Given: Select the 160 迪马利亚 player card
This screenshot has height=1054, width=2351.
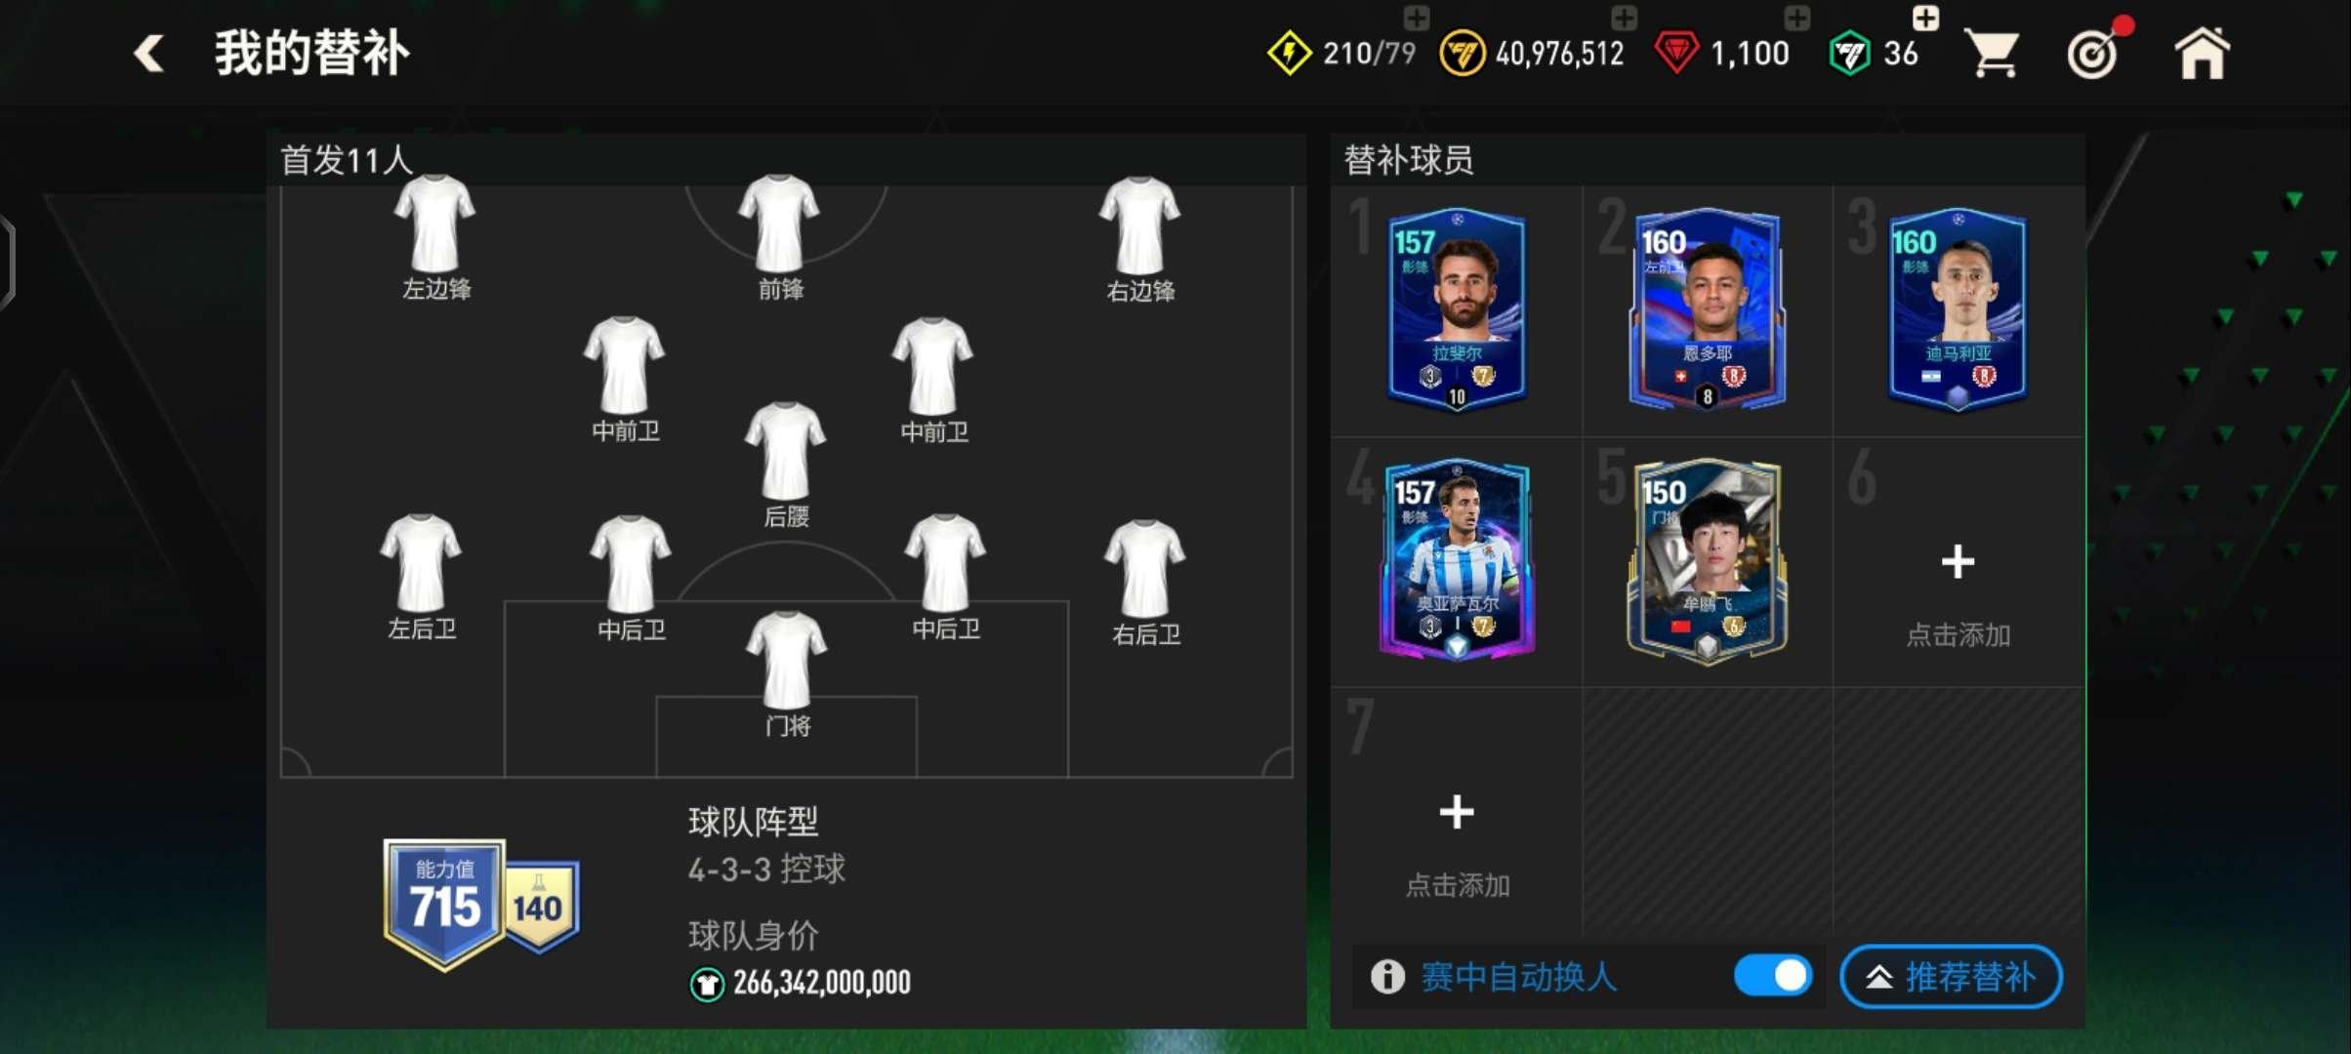Looking at the screenshot, I should point(1958,309).
